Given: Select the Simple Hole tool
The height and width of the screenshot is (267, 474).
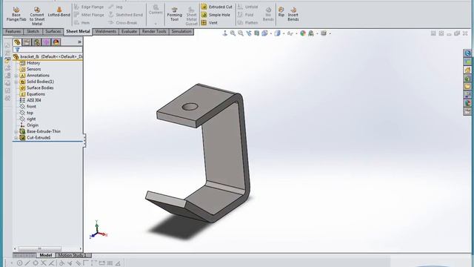Looking at the screenshot, I should pos(216,15).
